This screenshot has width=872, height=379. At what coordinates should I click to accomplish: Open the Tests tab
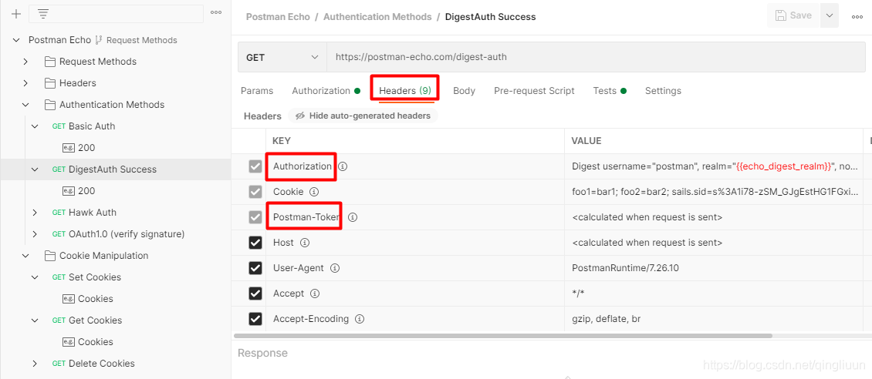point(610,90)
